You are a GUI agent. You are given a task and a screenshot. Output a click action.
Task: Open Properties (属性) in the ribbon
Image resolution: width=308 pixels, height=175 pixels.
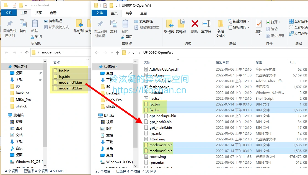[x=259, y=26]
